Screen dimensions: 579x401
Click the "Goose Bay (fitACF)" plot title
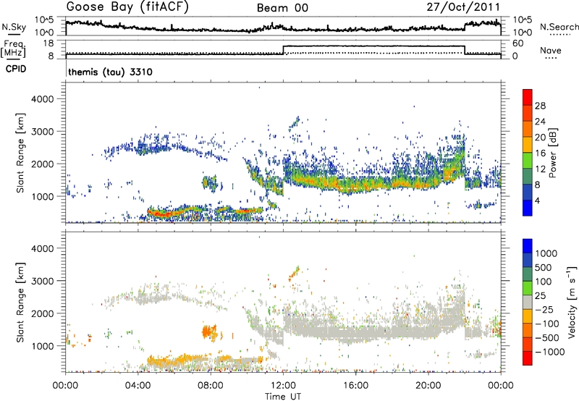pos(127,7)
